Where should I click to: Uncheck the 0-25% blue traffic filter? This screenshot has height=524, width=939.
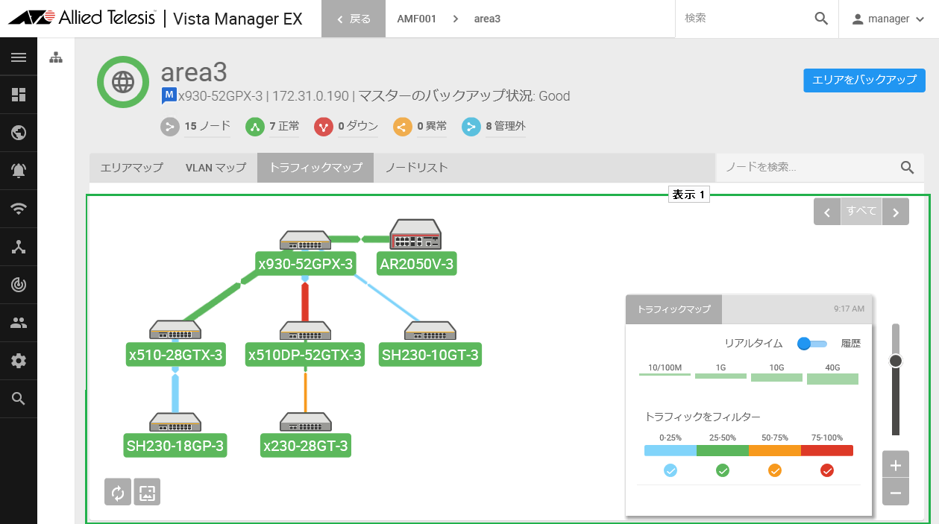[671, 470]
